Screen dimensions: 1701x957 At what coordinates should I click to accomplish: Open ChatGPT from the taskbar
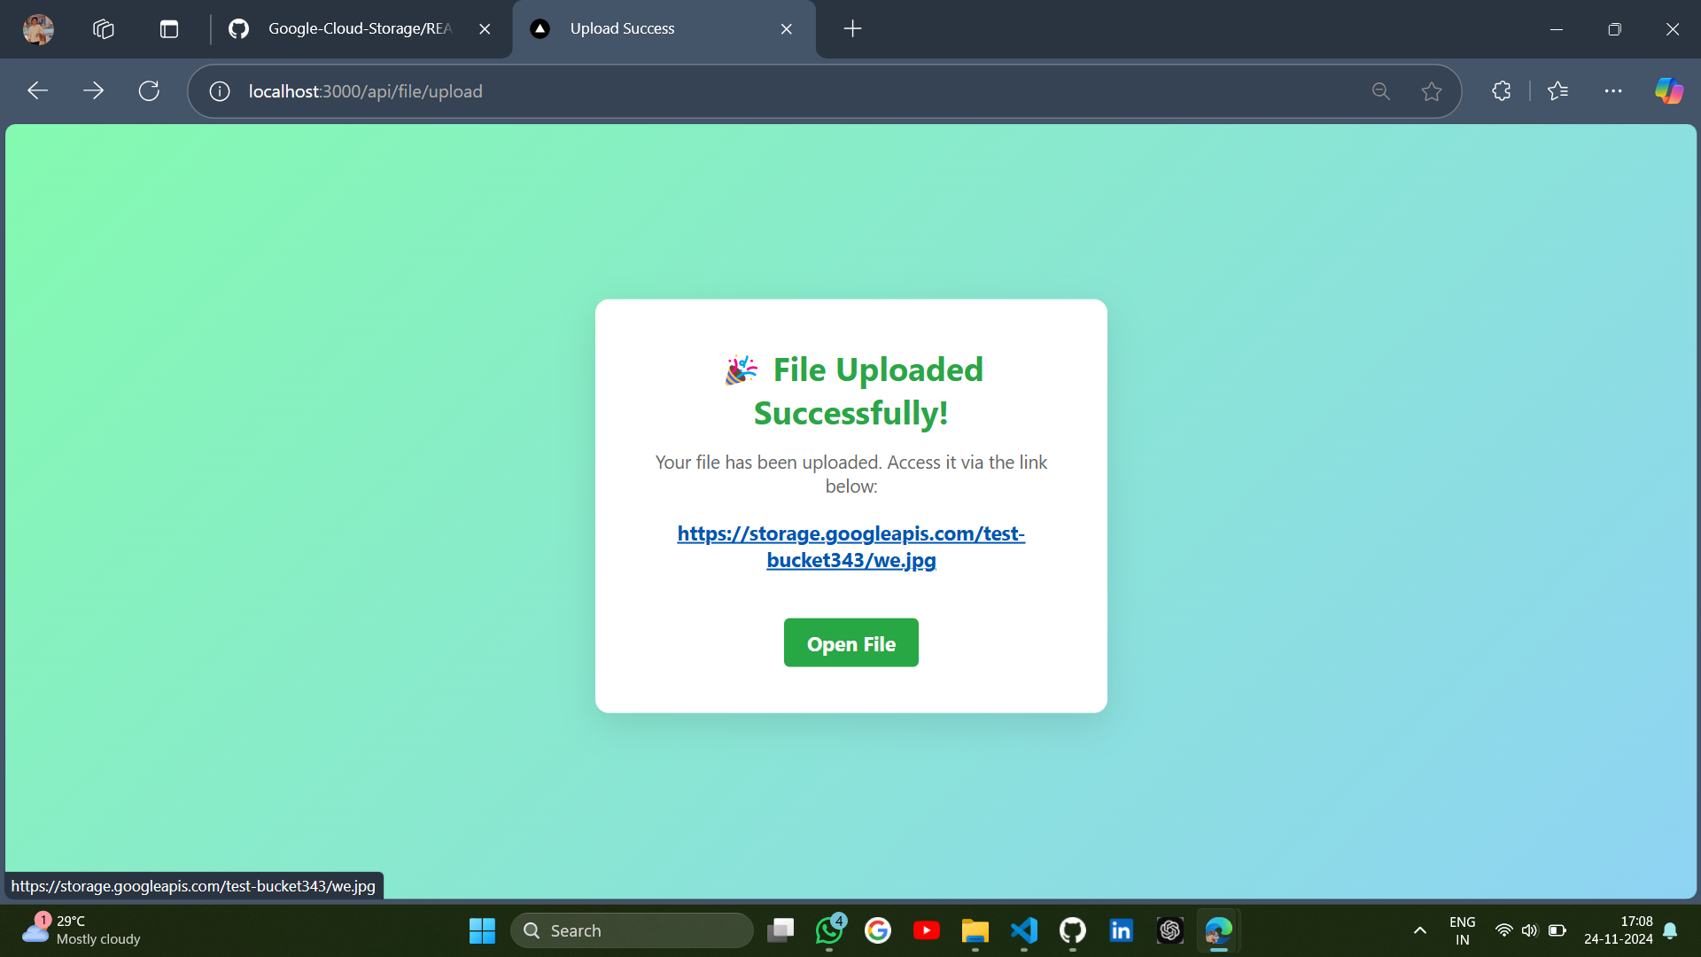1170,930
